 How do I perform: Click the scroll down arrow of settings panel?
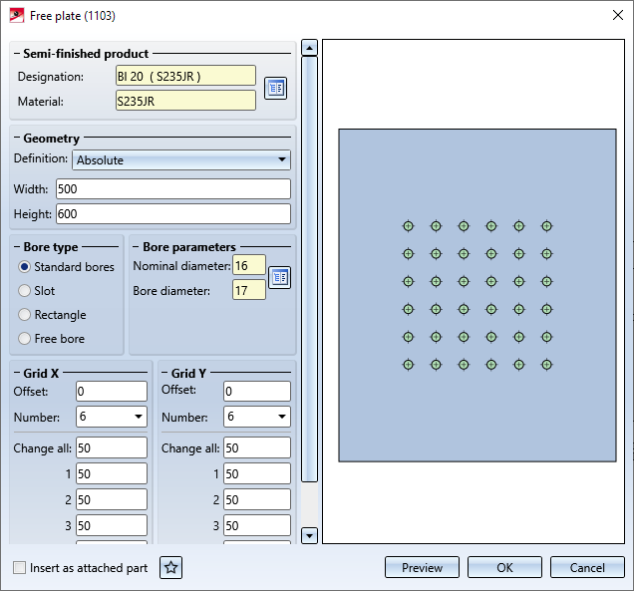309,535
